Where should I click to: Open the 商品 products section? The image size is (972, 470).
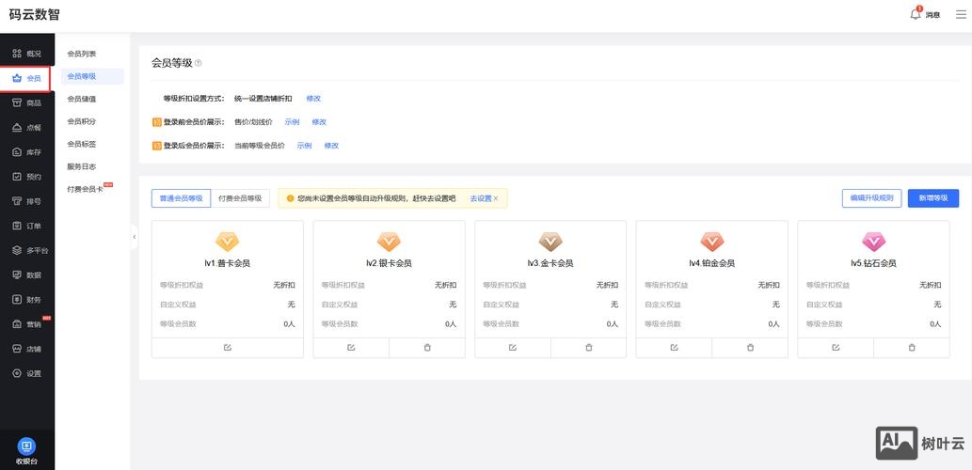27,102
